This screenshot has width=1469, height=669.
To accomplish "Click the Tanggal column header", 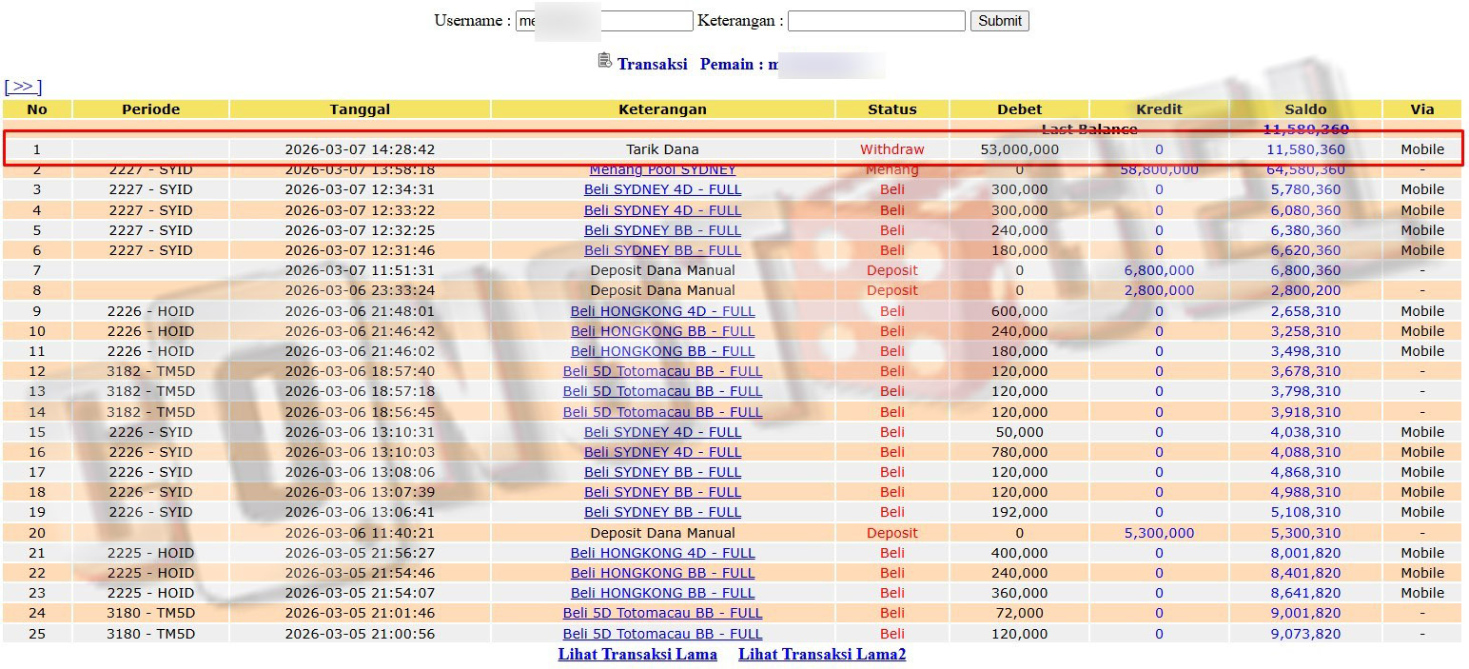I will (360, 109).
